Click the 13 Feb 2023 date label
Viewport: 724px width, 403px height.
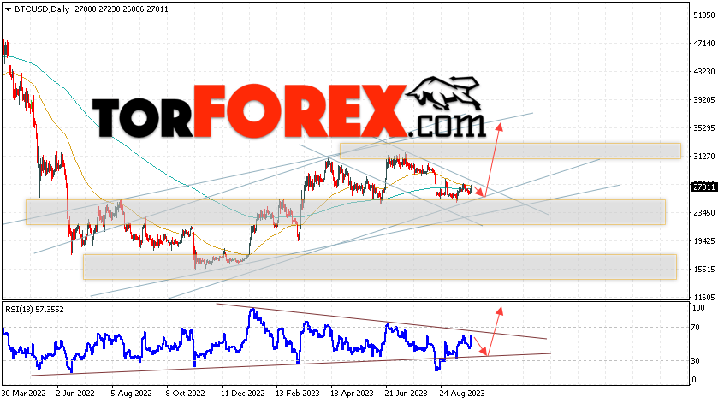[297, 394]
